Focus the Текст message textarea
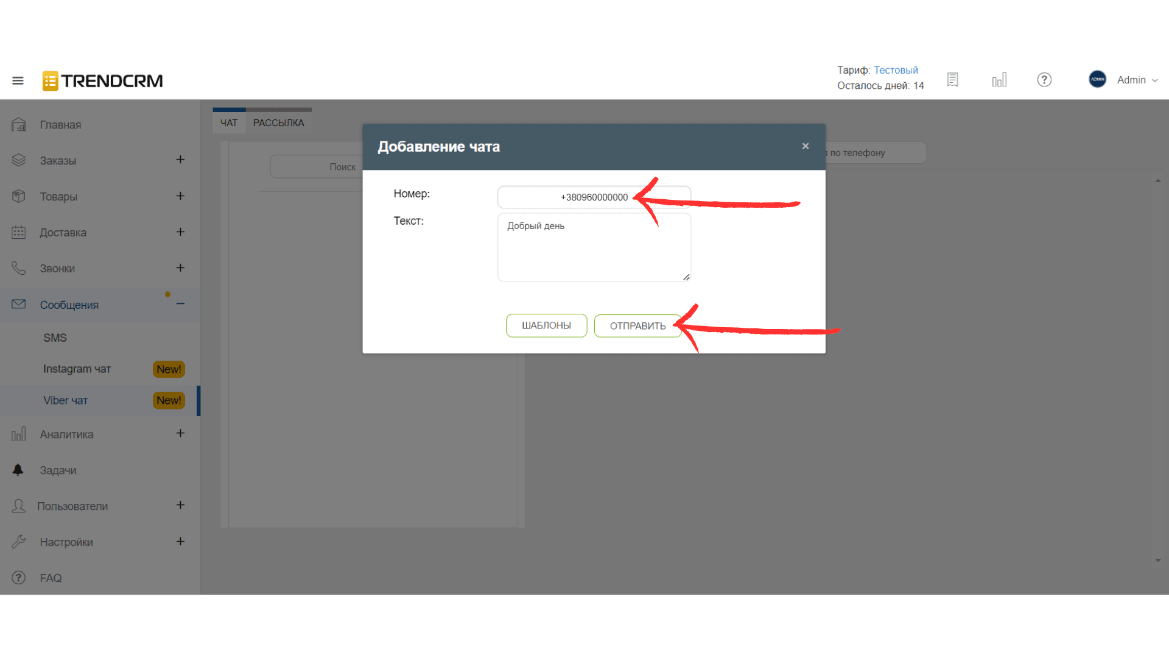Image resolution: width=1169 pixels, height=658 pixels. [594, 247]
